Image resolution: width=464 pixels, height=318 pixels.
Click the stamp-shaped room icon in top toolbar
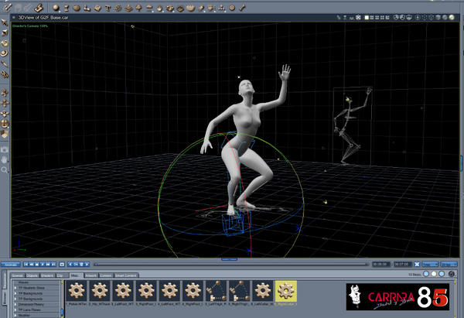(39, 8)
